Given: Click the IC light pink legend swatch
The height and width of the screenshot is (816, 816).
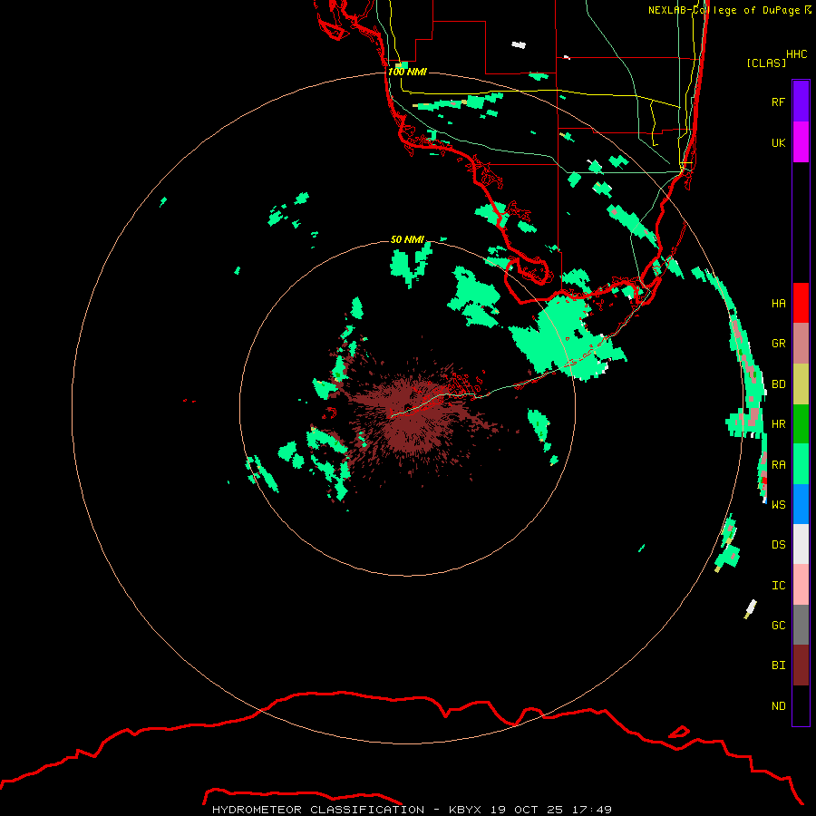Looking at the screenshot, I should point(801,585).
